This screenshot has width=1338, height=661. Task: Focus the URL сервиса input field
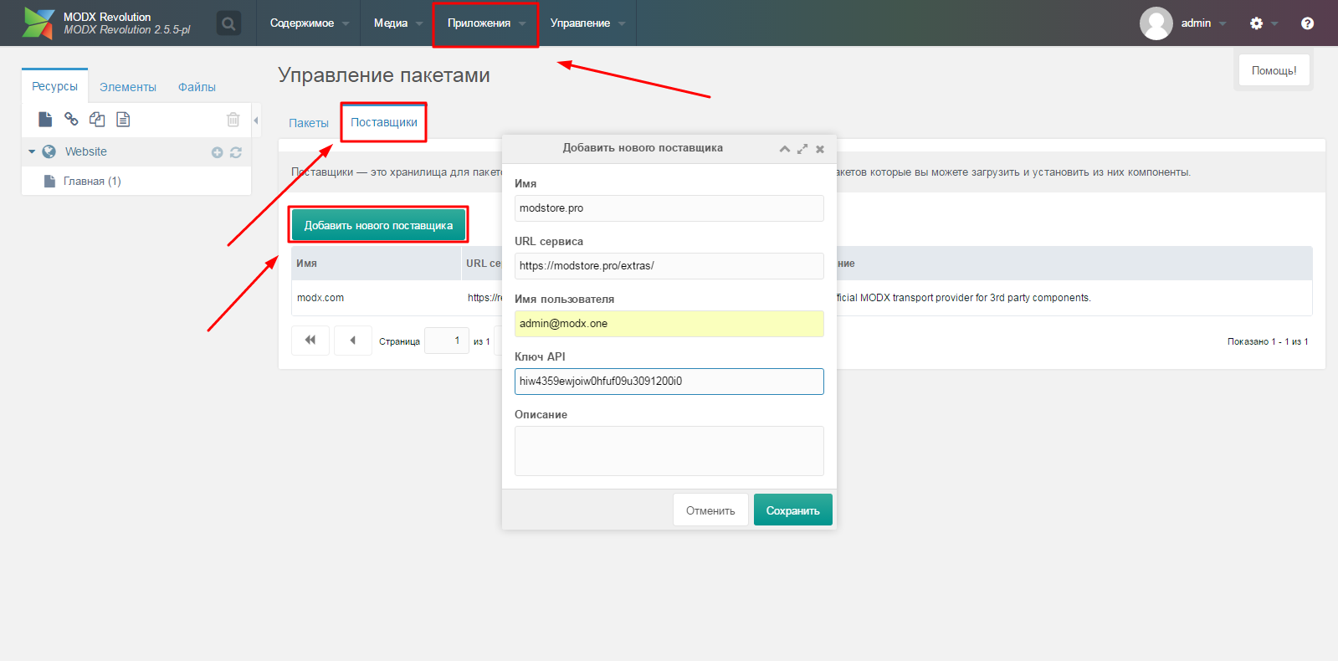point(669,266)
